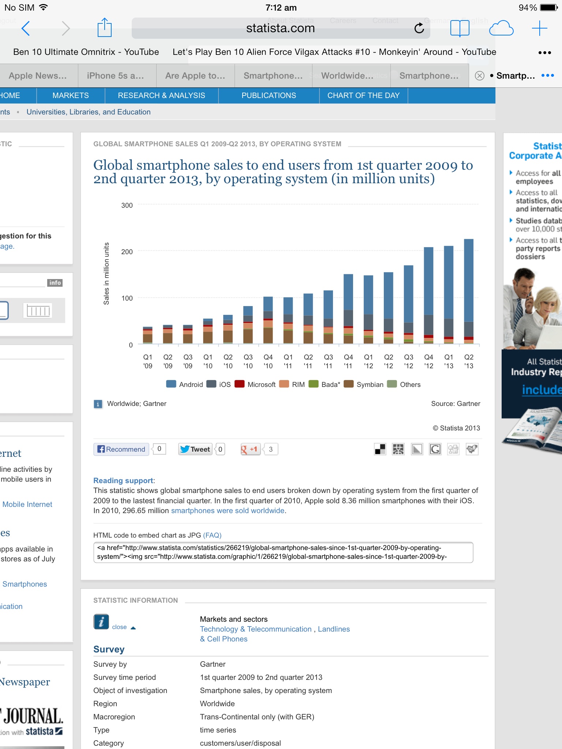Open Ben 10 Ultimate Omnitrix bookmark
The width and height of the screenshot is (562, 749).
click(x=86, y=52)
